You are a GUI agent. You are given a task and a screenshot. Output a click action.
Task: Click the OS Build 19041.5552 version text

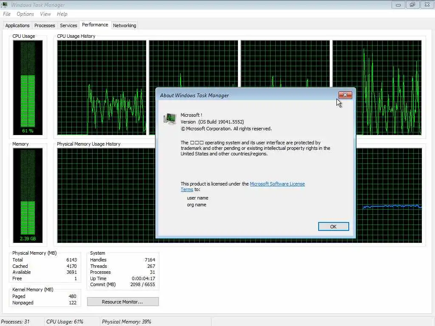click(x=221, y=122)
